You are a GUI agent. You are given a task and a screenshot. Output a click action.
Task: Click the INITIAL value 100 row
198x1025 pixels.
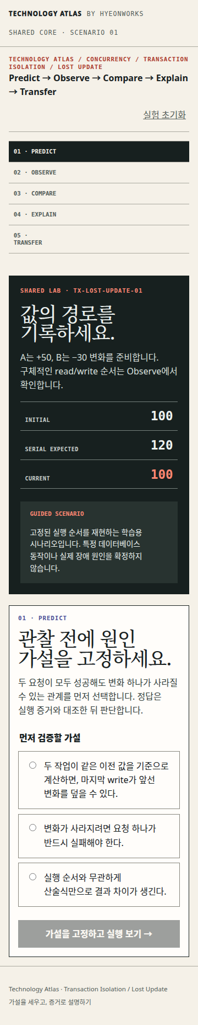99,416
